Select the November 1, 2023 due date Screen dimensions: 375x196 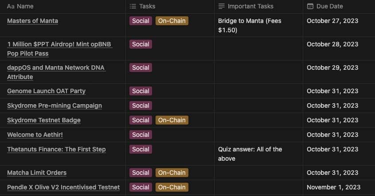tap(333, 187)
